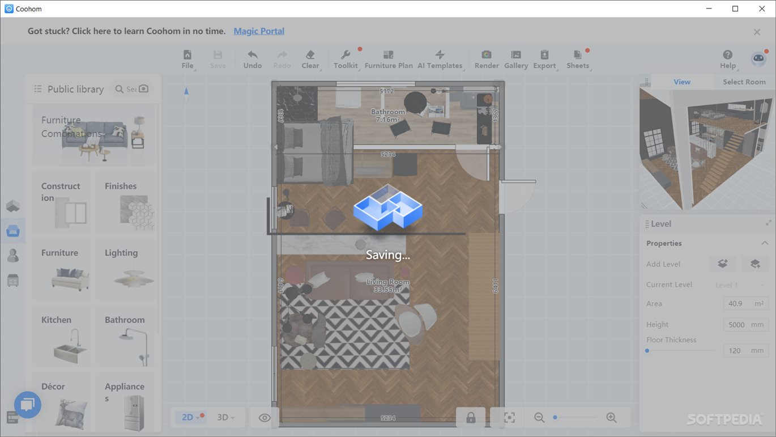Open the Construction category
The height and width of the screenshot is (437, 776).
[x=62, y=202]
